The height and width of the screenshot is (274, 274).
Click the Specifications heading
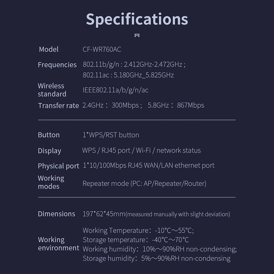pyautogui.click(x=137, y=19)
